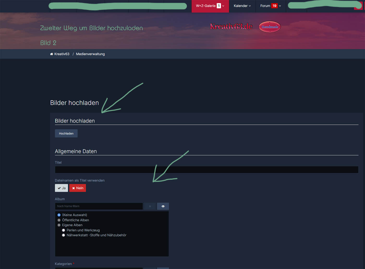The width and height of the screenshot is (365, 269).
Task: Select Nein for using filename as title
Action: (78, 188)
